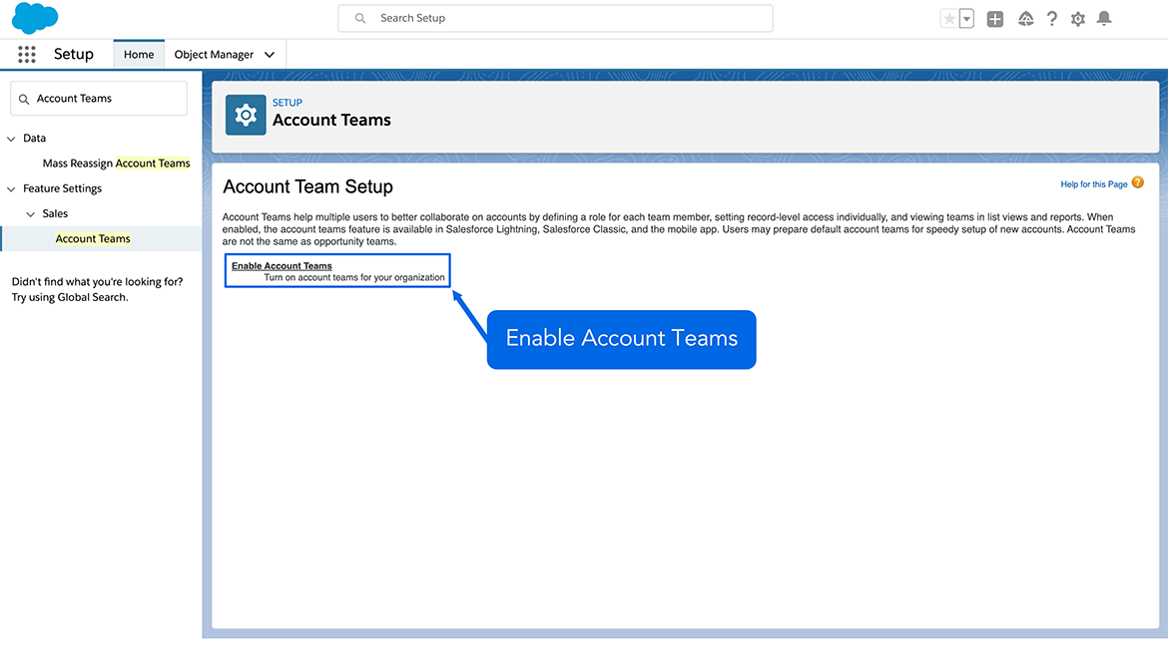
Task: Open the Object Manager dropdown chevron
Action: coord(268,54)
